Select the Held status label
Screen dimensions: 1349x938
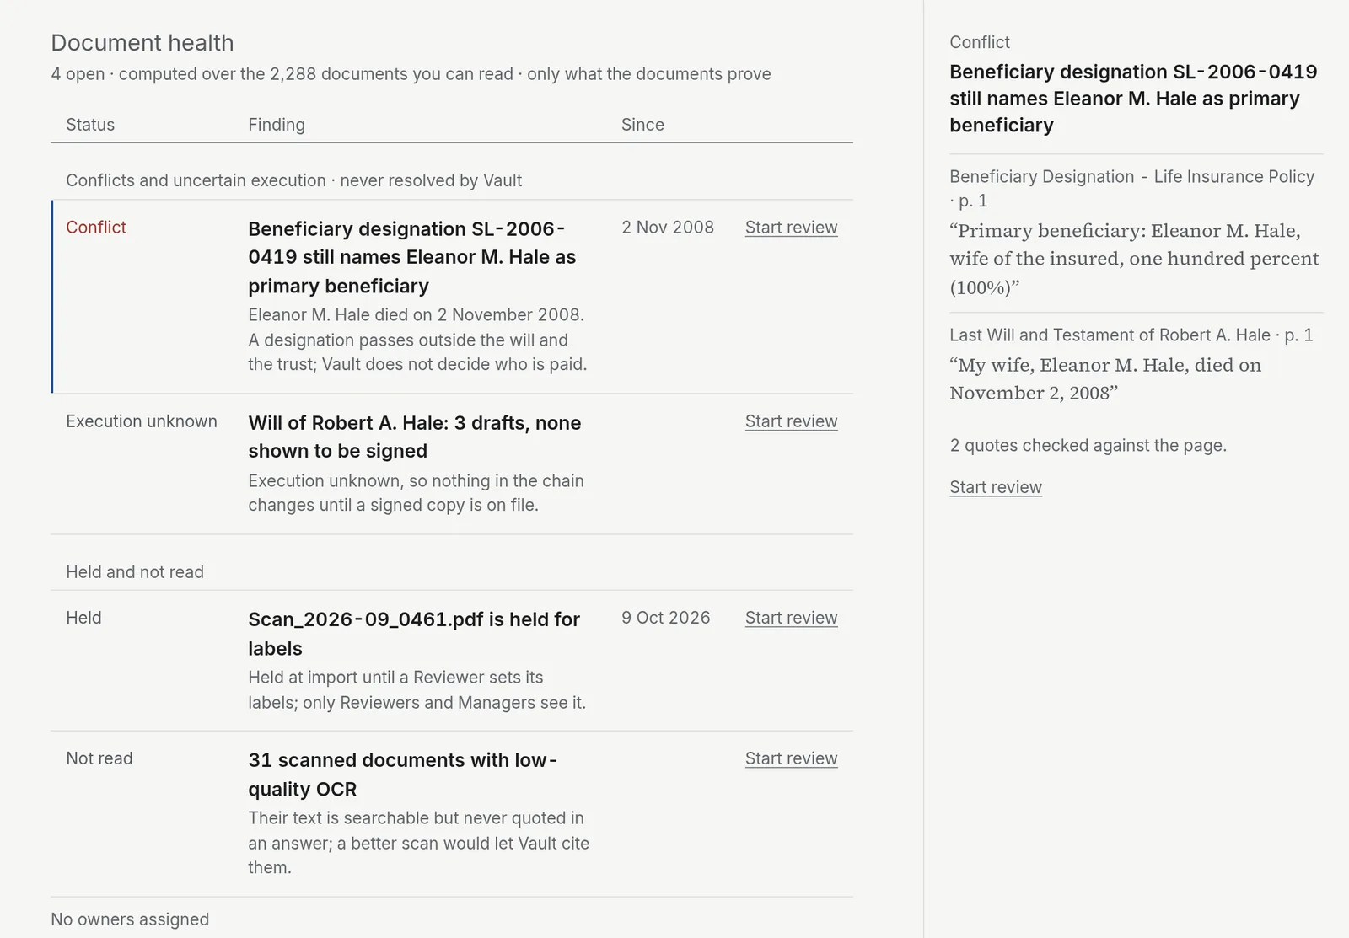pyautogui.click(x=83, y=618)
